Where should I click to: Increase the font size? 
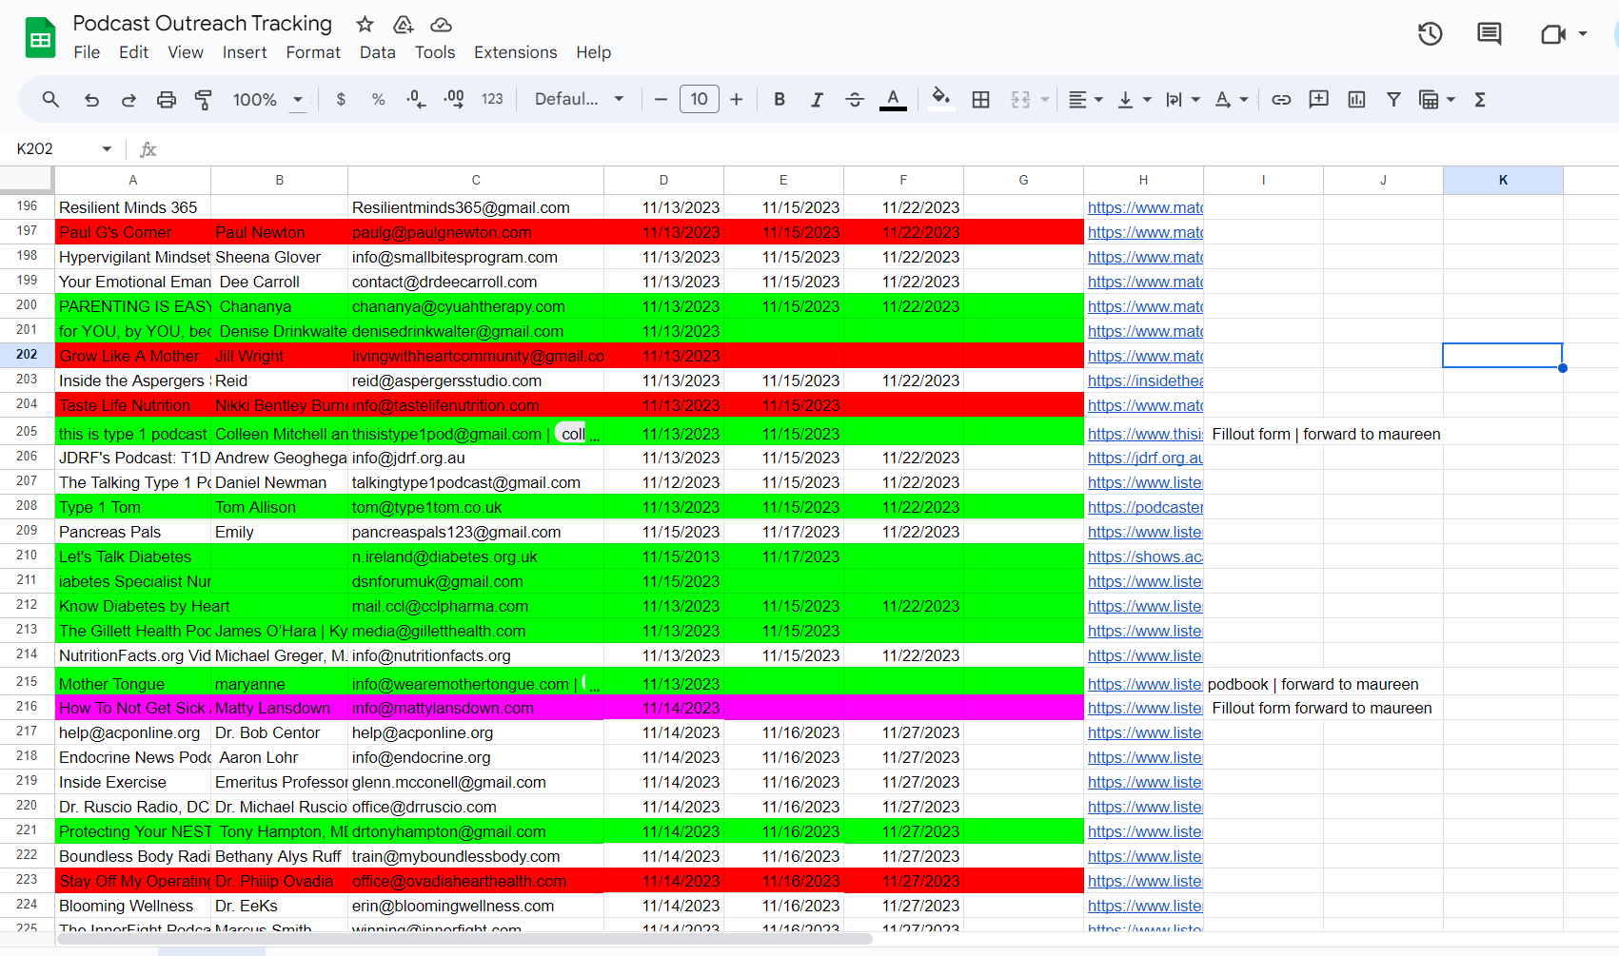click(736, 99)
